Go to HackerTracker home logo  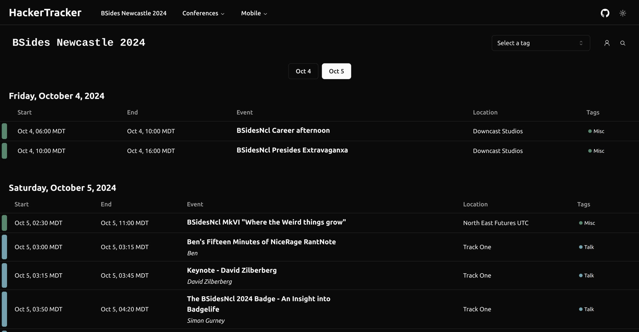point(45,13)
